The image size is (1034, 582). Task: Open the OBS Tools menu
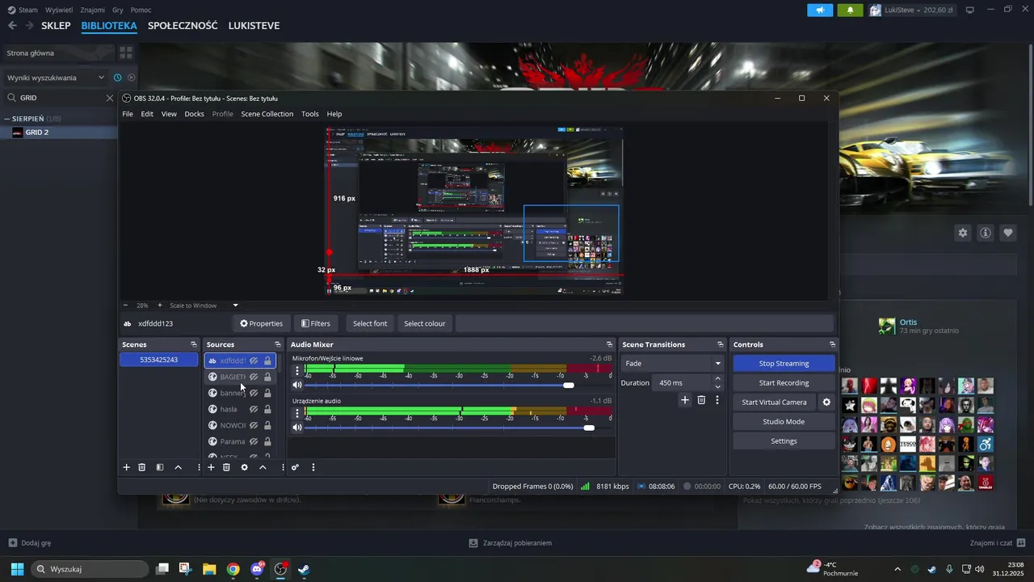(310, 114)
